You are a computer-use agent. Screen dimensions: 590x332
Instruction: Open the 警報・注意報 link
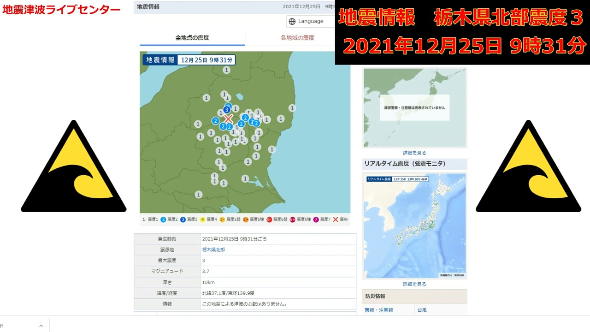coord(379,310)
